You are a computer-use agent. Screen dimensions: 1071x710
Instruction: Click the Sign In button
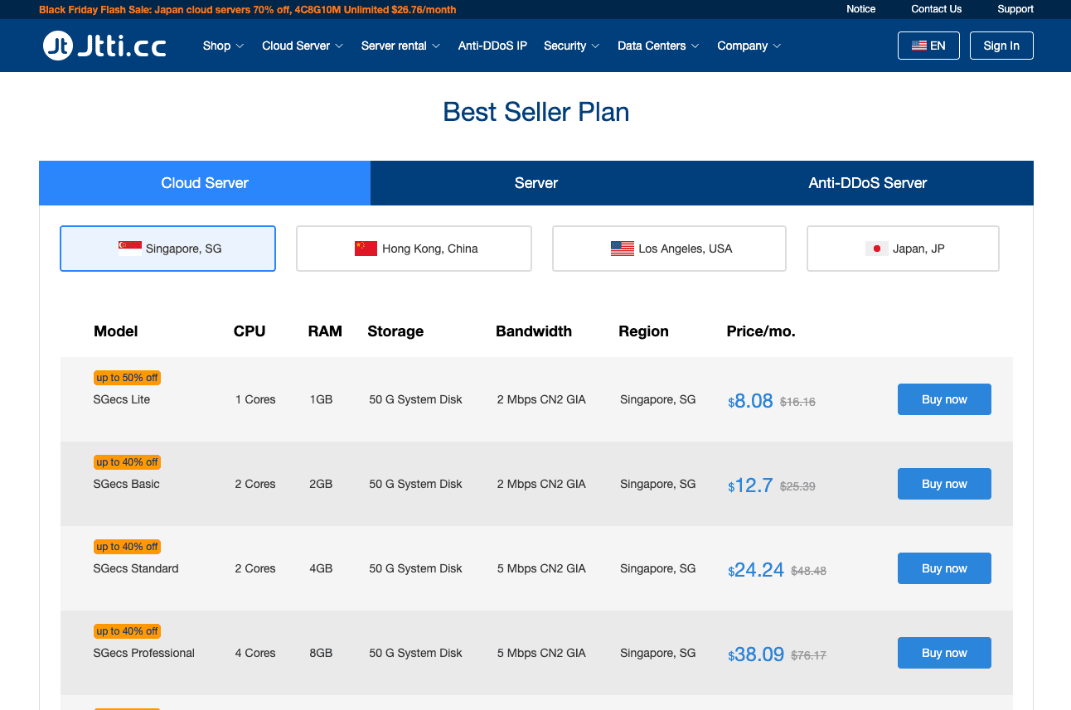tap(1001, 46)
